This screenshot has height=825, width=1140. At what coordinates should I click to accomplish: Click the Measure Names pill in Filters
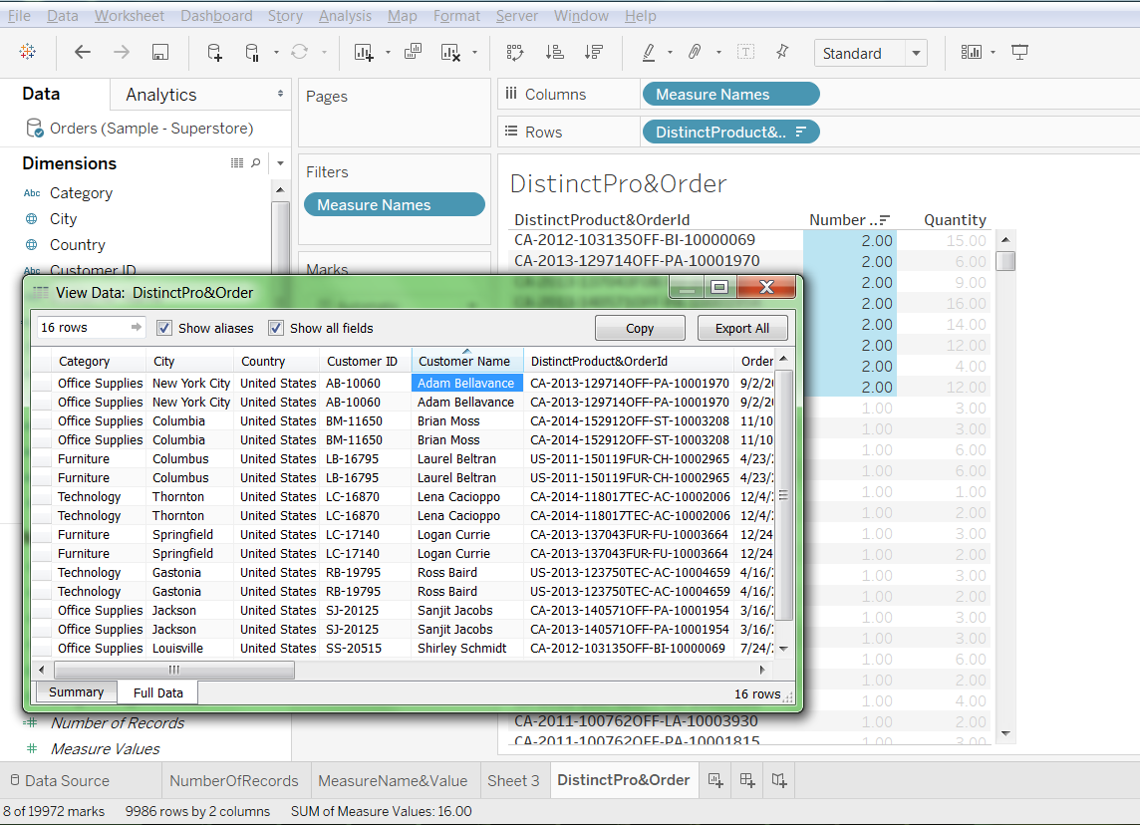tap(394, 204)
